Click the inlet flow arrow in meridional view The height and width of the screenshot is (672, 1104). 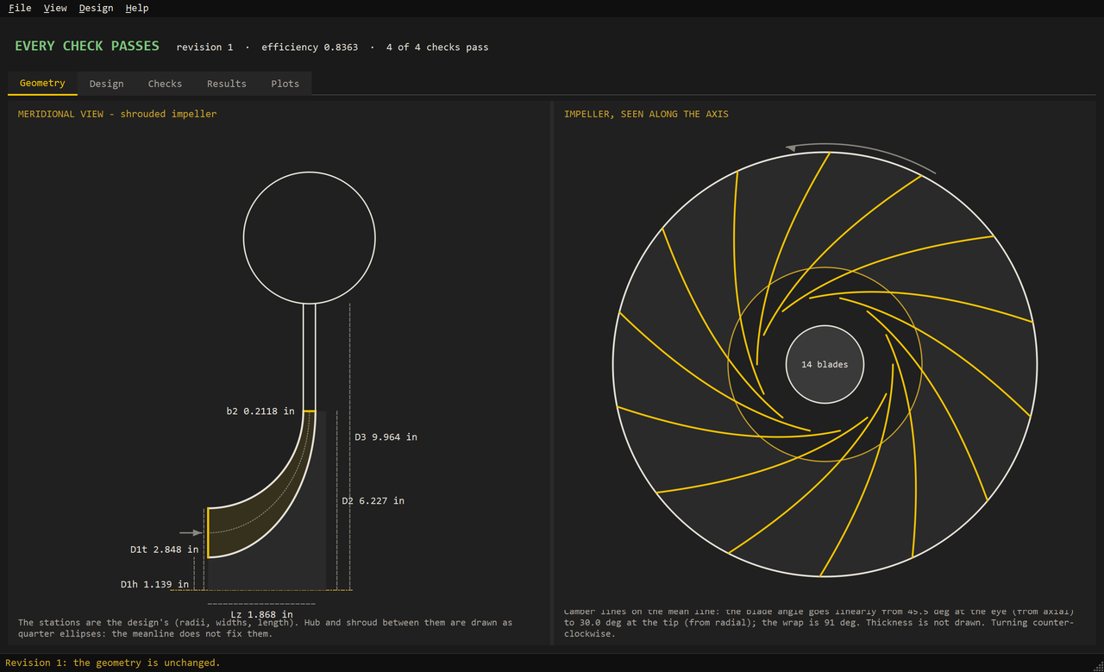[x=191, y=533]
